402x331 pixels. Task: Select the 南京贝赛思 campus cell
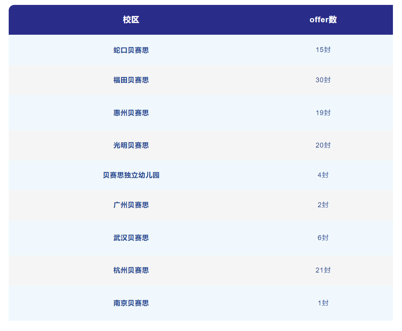pyautogui.click(x=131, y=303)
